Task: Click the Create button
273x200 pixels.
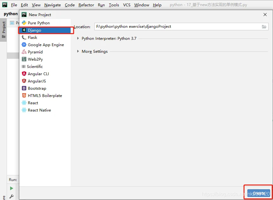Action: point(259,193)
